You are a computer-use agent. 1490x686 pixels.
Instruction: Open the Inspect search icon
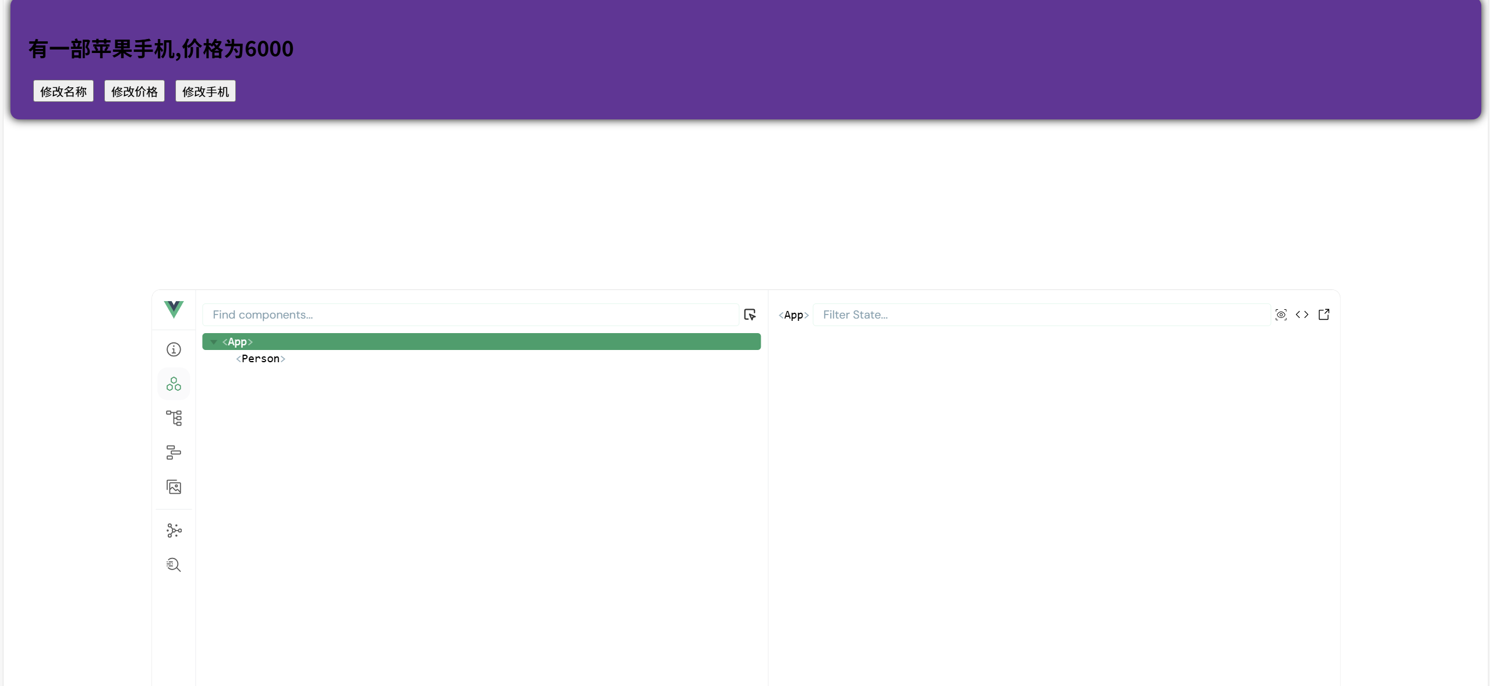[x=174, y=565]
